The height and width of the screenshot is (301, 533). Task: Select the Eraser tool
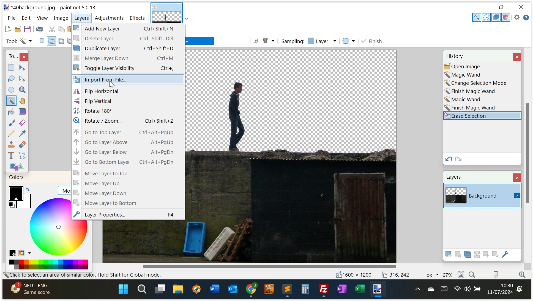click(22, 123)
